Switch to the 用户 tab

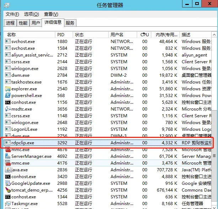pos(36,23)
